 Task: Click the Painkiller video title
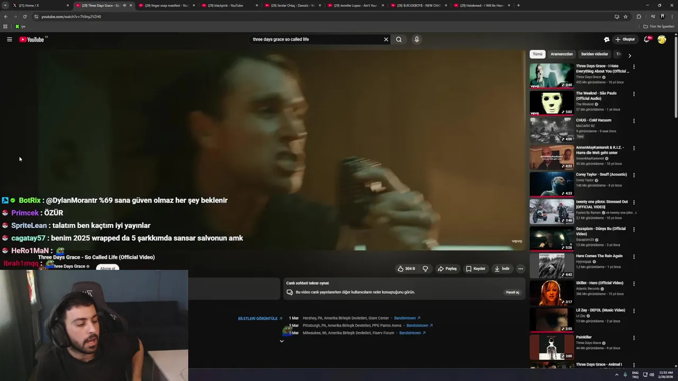[x=584, y=337]
